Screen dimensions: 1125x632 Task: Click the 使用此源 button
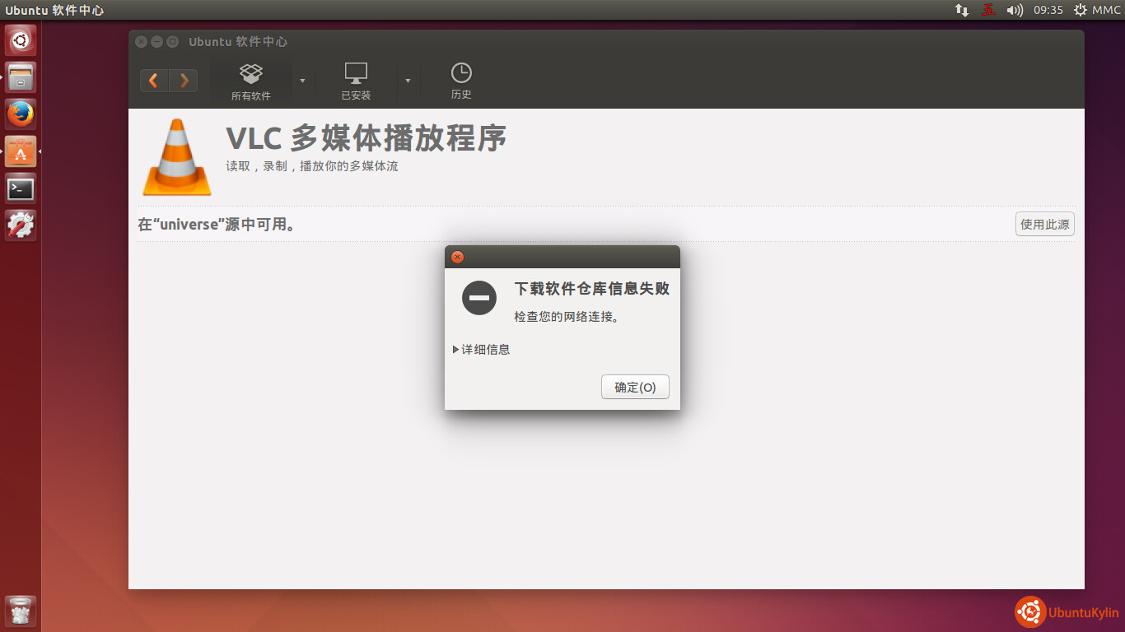(x=1044, y=224)
